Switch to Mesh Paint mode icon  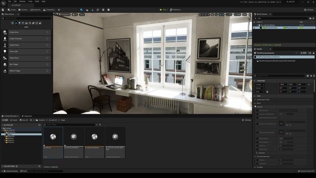(98, 10)
